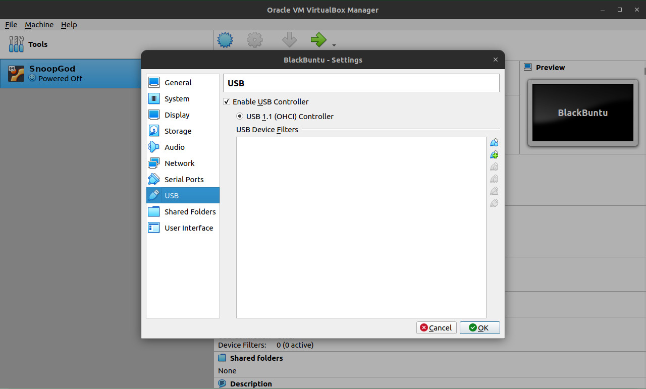Open Network settings category
This screenshot has width=646, height=389.
point(183,163)
